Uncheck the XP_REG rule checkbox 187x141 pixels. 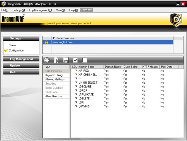(76, 71)
